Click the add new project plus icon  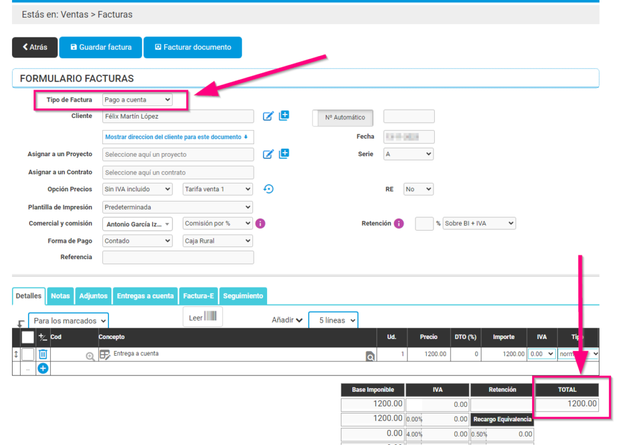[284, 154]
